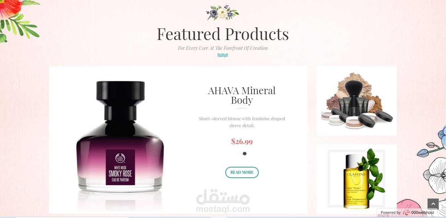Click the 000webhost logo icon
Image resolution: width=446 pixels, height=218 pixels.
(x=407, y=212)
